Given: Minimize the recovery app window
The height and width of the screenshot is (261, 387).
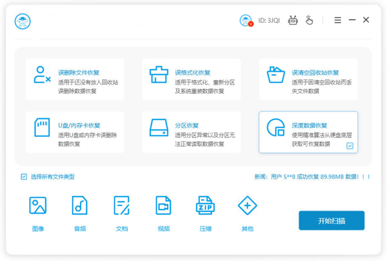Looking at the screenshot, I should click(352, 20).
